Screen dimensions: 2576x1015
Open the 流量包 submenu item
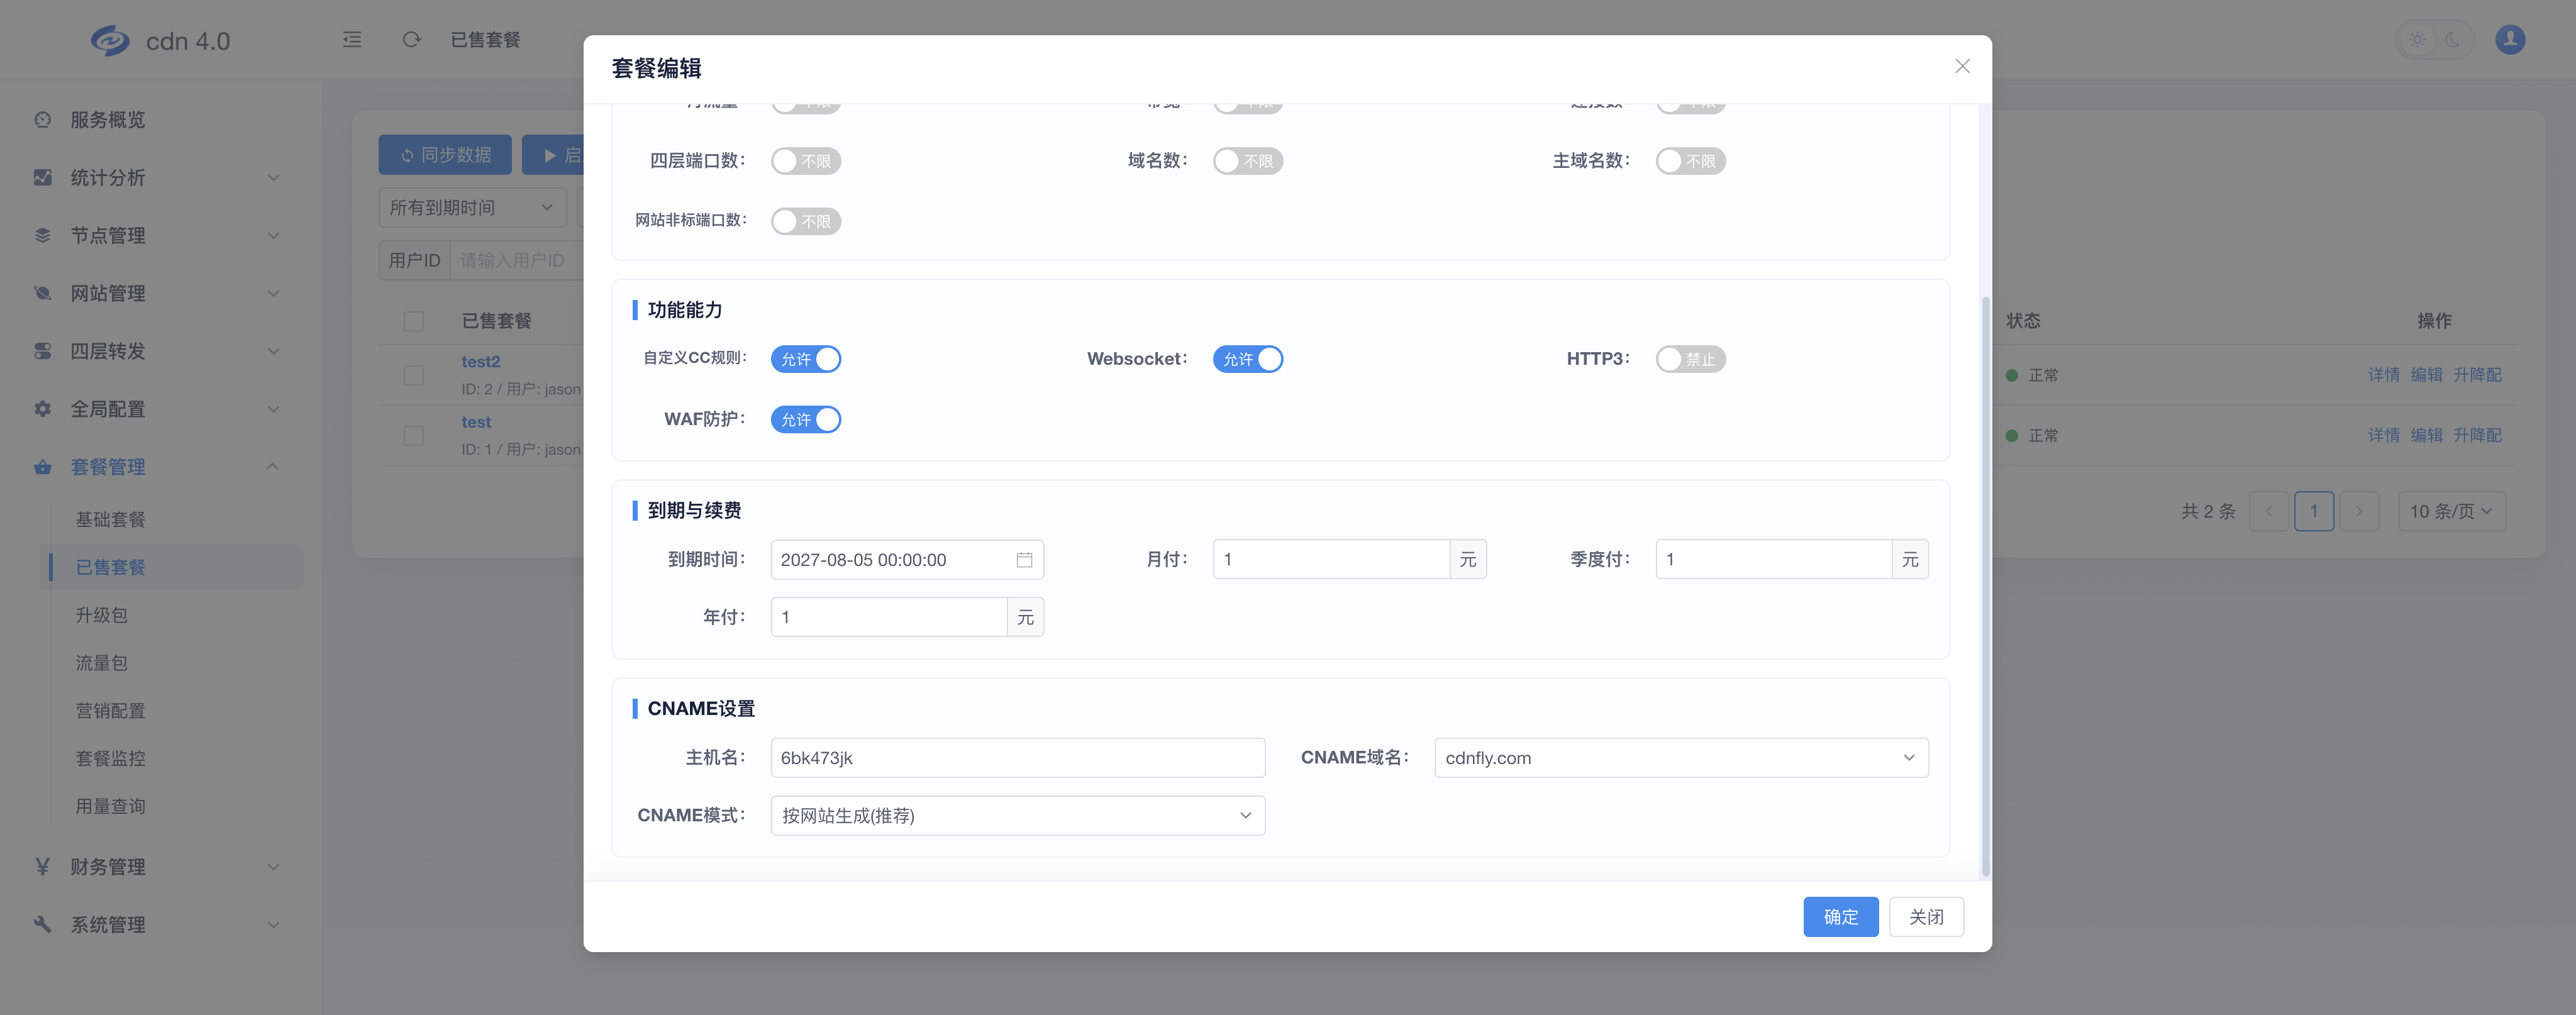click(102, 663)
